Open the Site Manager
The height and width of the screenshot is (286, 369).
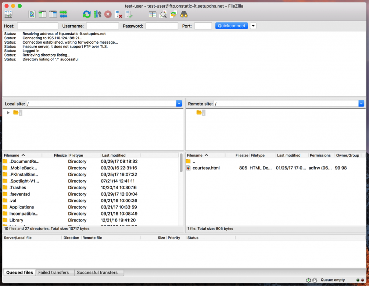coord(8,14)
